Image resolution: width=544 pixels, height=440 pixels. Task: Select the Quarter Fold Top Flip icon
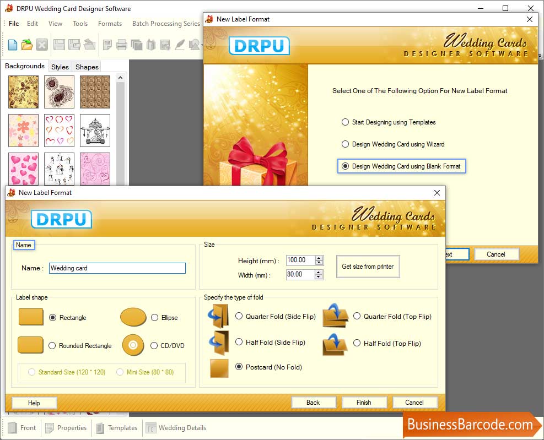(x=336, y=316)
